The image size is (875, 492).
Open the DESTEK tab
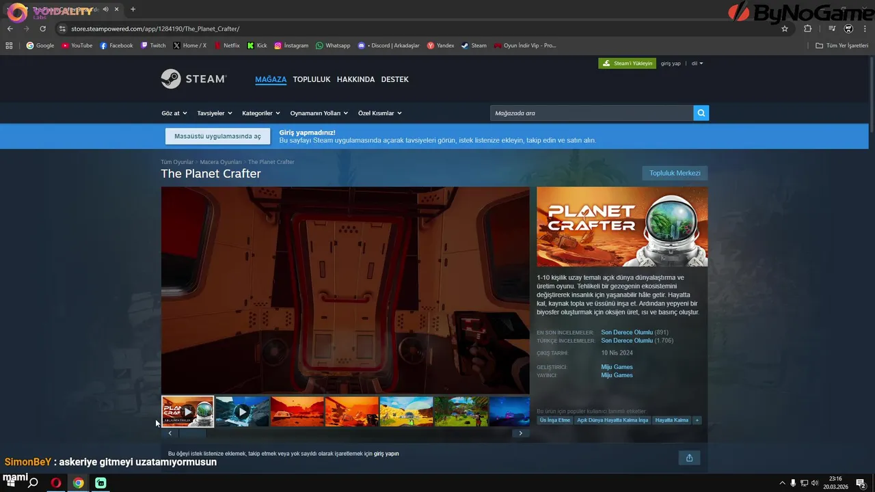394,79
